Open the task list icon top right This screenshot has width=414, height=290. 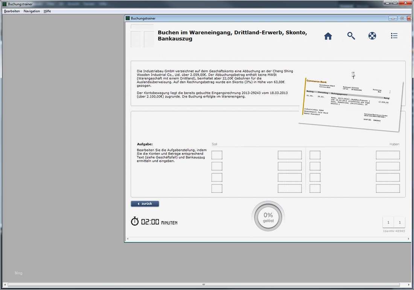[394, 35]
